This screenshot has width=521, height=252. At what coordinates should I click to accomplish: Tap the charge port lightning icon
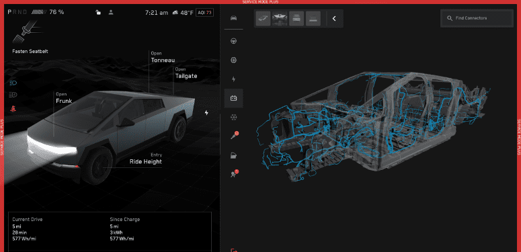coord(206,112)
